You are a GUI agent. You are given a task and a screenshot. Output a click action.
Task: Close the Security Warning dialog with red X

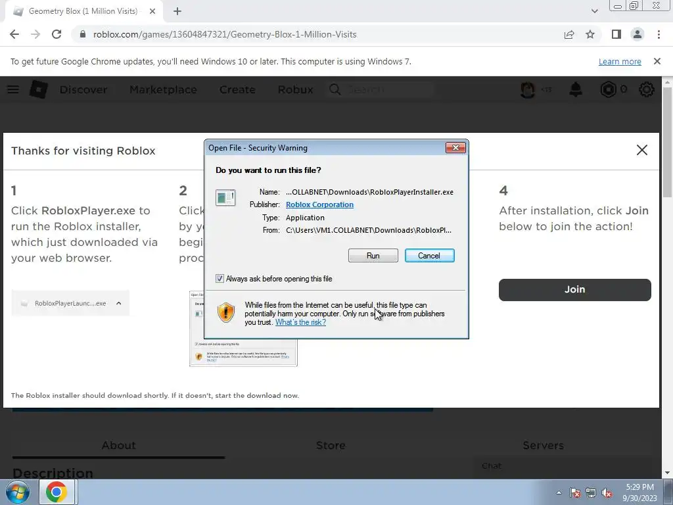tap(455, 148)
